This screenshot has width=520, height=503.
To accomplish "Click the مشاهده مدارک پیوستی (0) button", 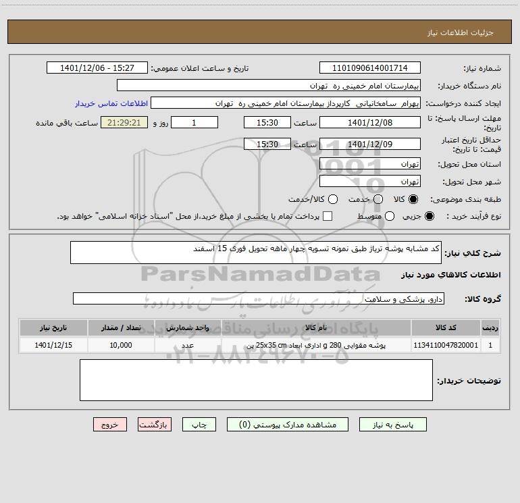I will 288,425.
